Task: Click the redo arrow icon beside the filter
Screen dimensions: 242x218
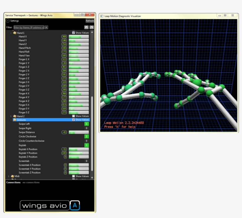Action: pos(91,27)
